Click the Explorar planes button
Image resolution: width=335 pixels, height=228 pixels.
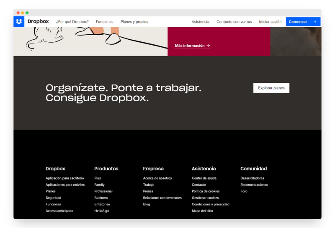tap(271, 88)
